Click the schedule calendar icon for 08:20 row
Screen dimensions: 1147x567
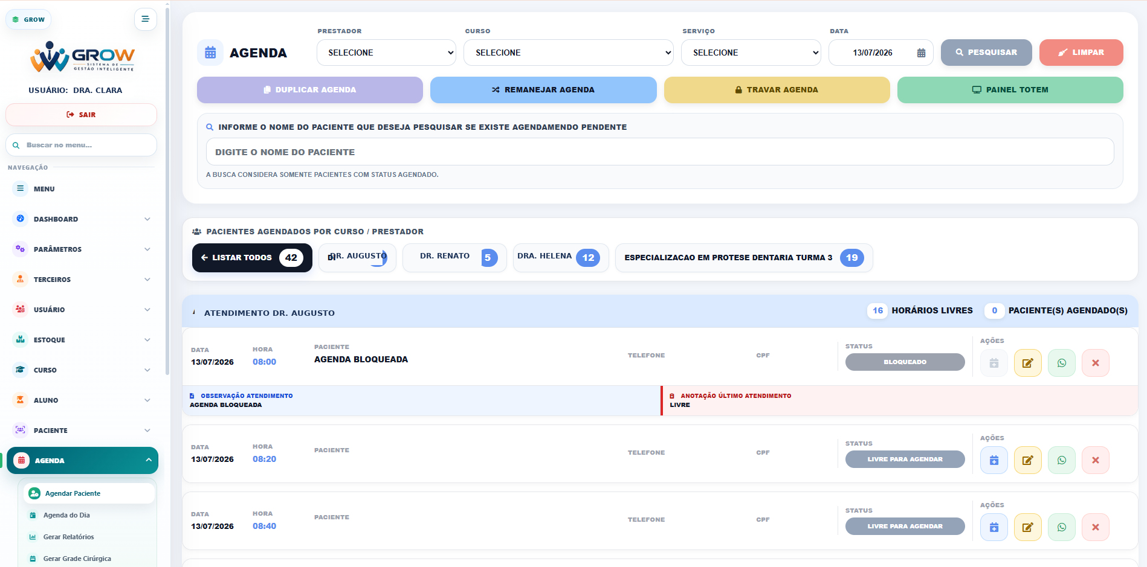pyautogui.click(x=994, y=460)
